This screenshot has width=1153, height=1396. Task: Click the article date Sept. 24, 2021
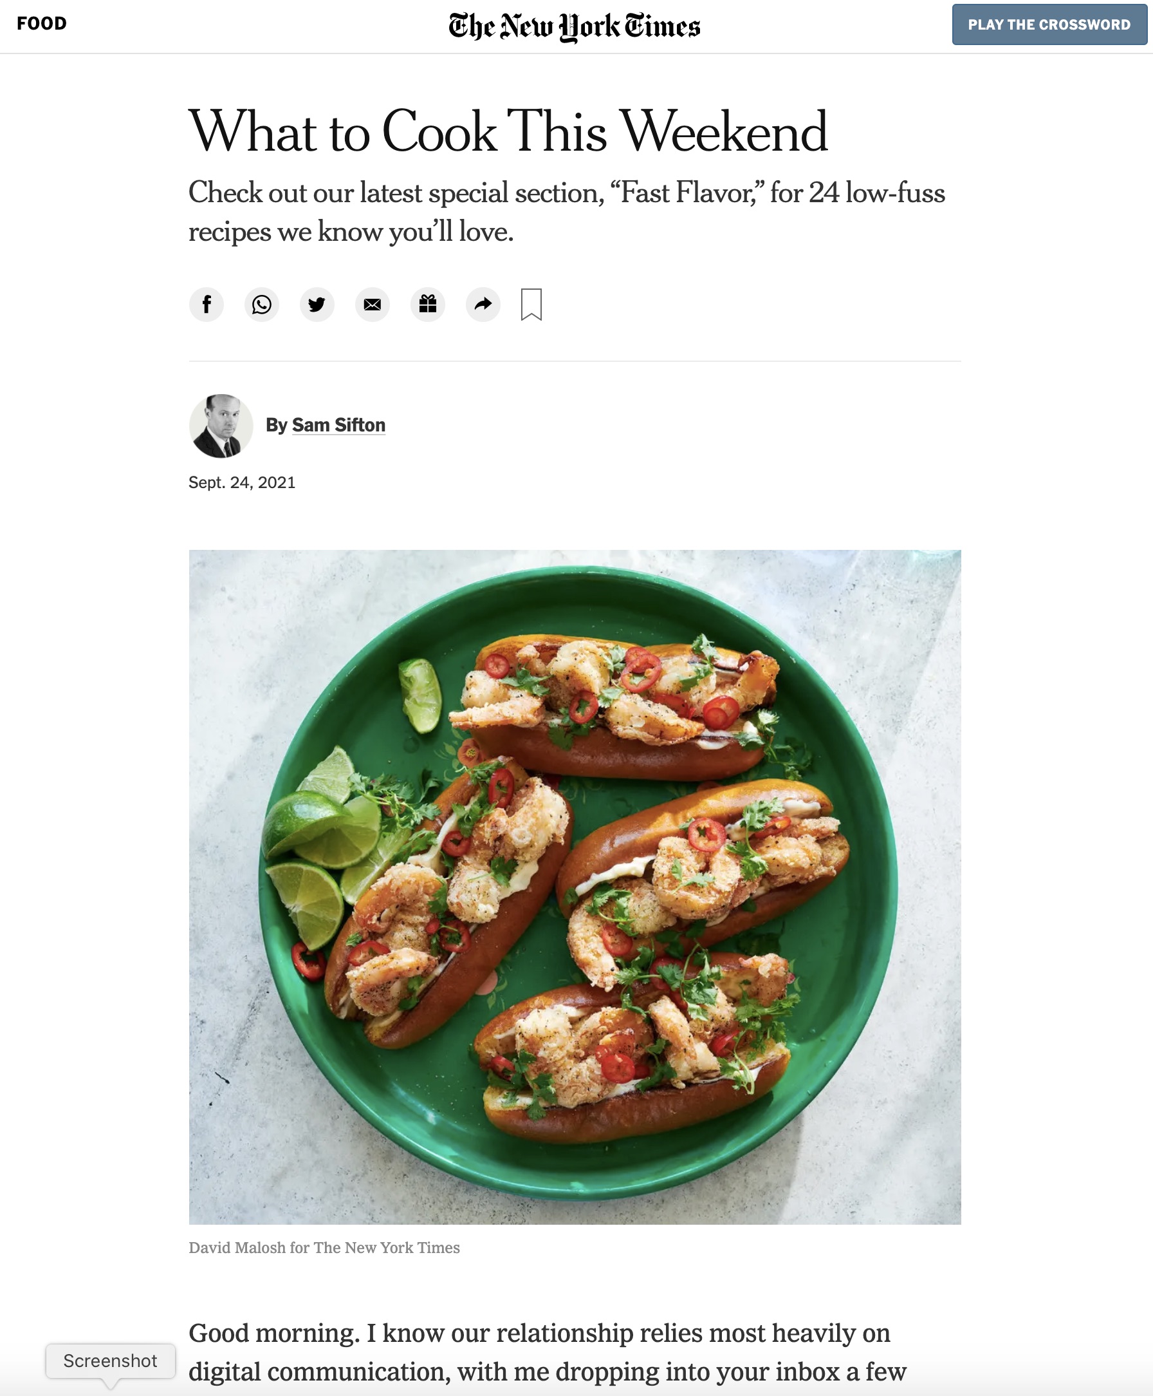241,483
